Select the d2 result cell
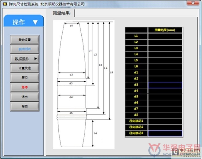202x159 pixels. tap(165, 79)
